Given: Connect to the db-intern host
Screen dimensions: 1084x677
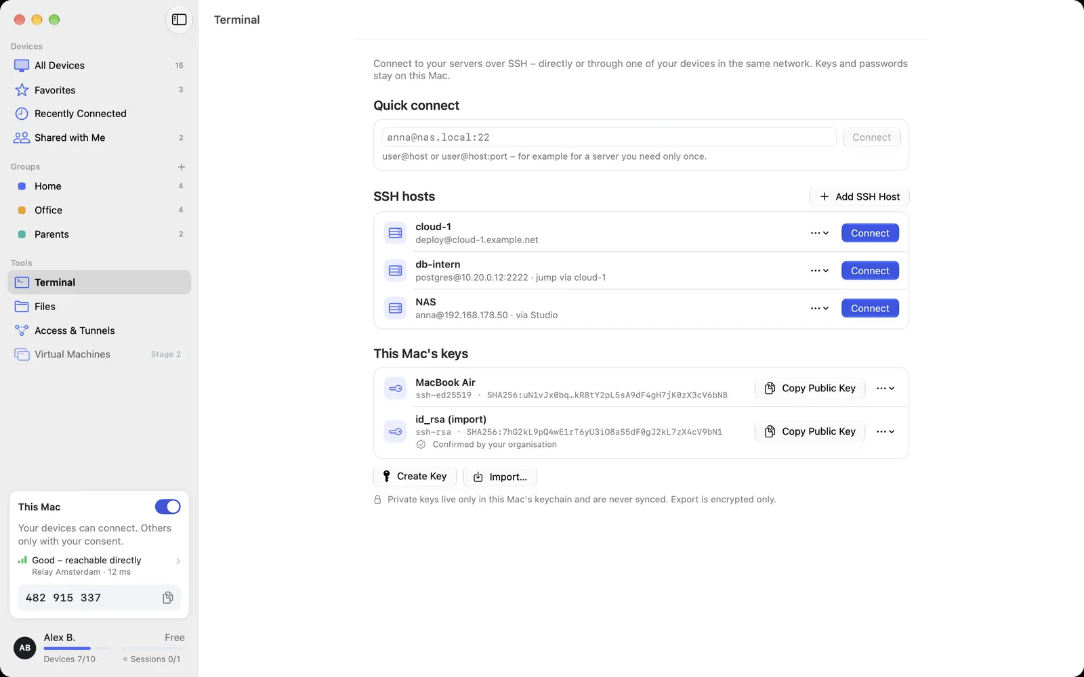Looking at the screenshot, I should [x=870, y=271].
